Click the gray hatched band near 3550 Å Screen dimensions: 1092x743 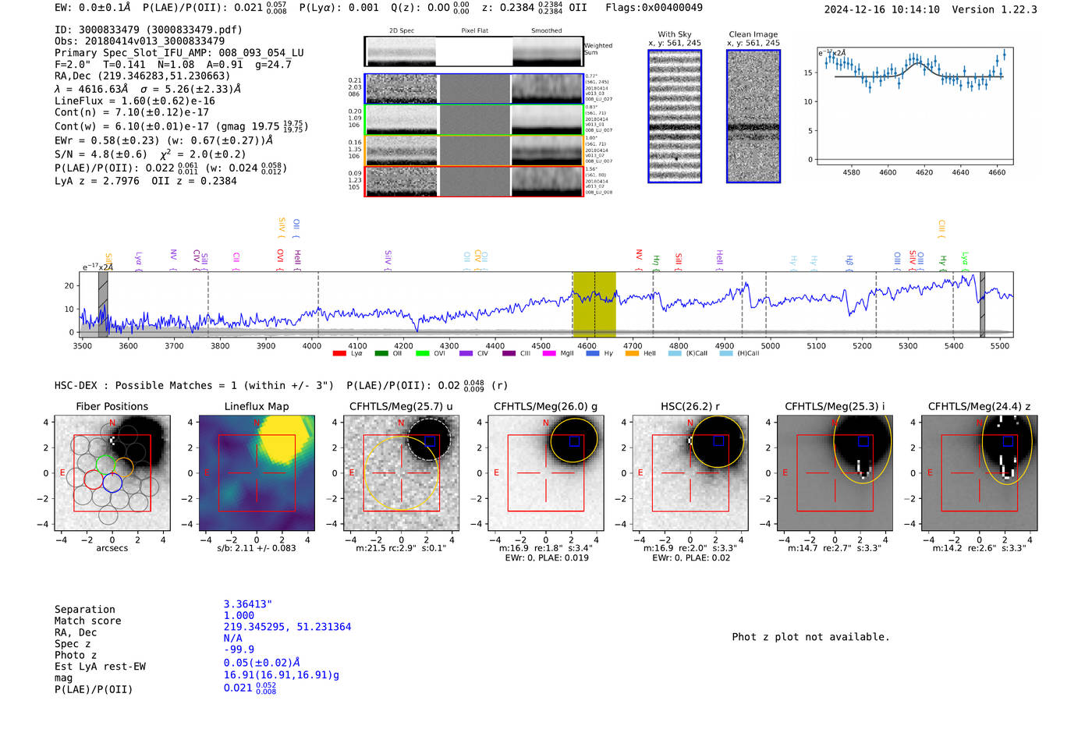pyautogui.click(x=103, y=304)
